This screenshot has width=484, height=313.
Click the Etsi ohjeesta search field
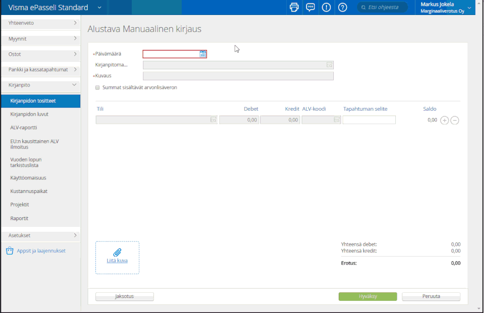[x=382, y=7]
